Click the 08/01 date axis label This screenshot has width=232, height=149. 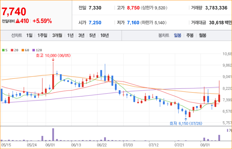point(205,145)
